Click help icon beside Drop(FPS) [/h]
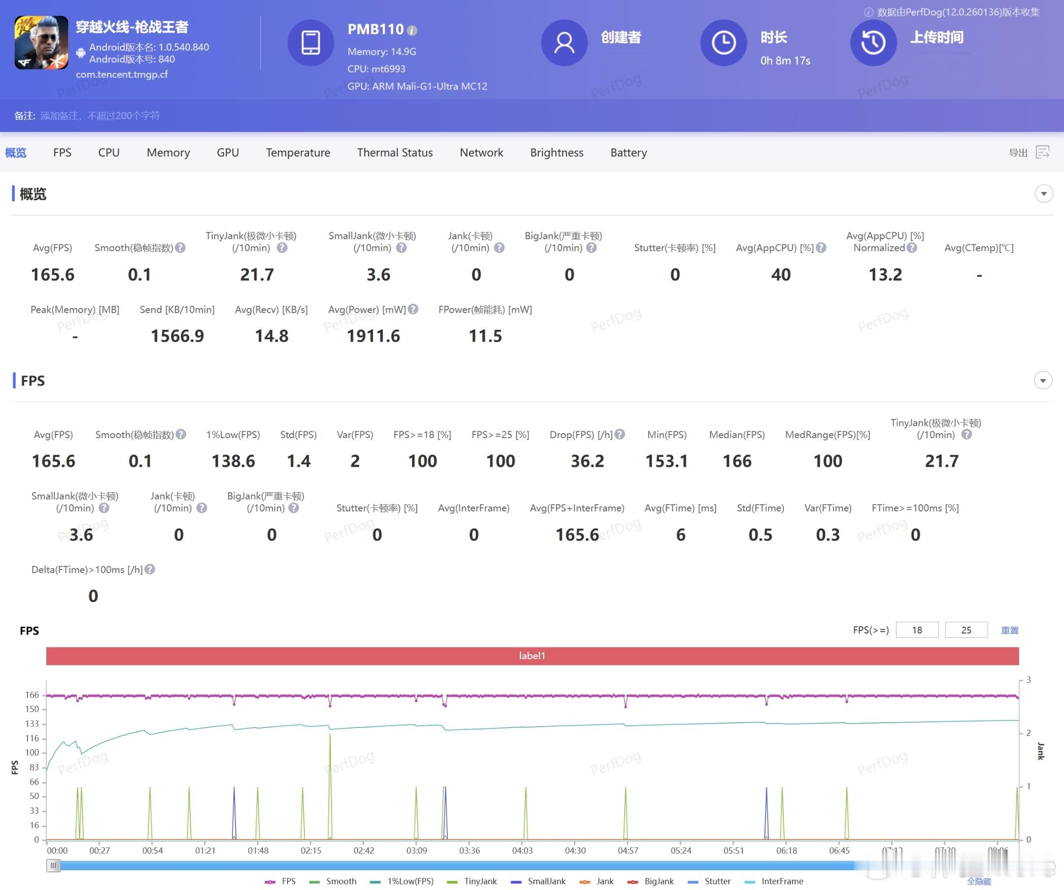The height and width of the screenshot is (890, 1064). pyautogui.click(x=620, y=434)
